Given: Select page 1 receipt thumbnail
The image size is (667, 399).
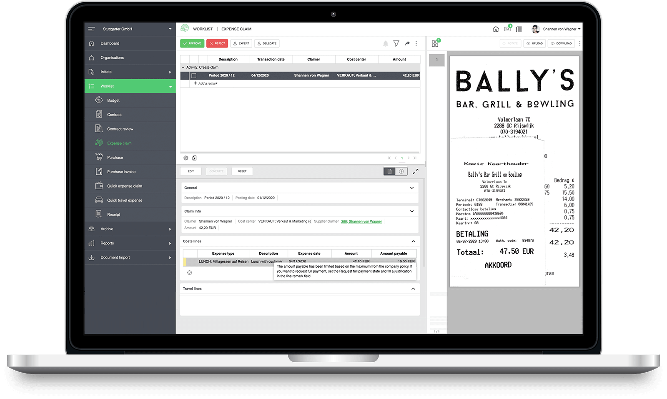Looking at the screenshot, I should pos(437,60).
